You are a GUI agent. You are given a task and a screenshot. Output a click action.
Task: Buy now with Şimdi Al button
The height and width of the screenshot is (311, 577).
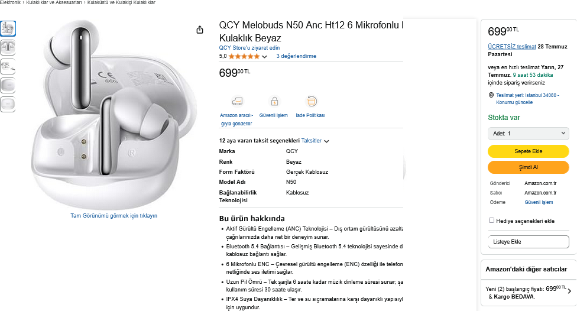click(x=529, y=167)
